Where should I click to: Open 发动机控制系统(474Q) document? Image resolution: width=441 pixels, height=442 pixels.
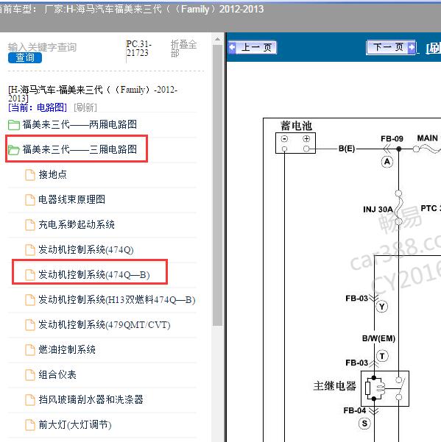point(86,250)
